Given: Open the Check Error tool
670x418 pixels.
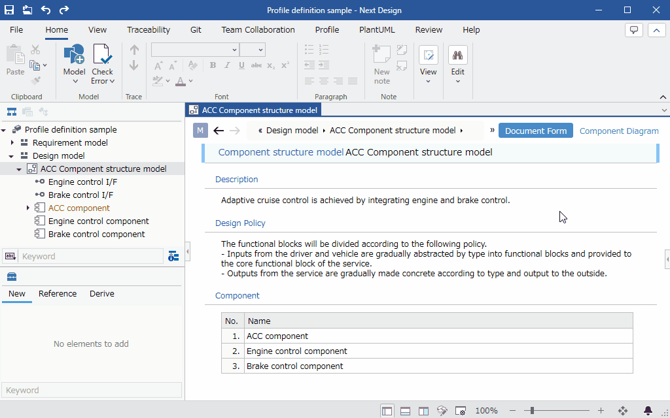Looking at the screenshot, I should [103, 64].
